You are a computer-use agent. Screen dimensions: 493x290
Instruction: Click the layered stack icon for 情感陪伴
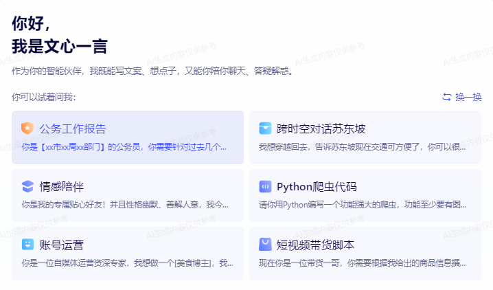[27, 186]
